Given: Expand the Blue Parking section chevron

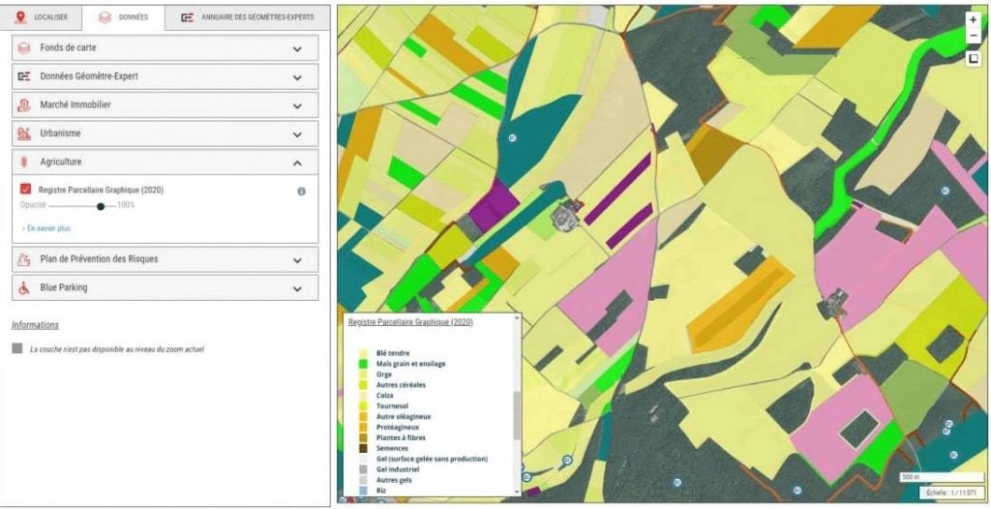Looking at the screenshot, I should pyautogui.click(x=297, y=288).
